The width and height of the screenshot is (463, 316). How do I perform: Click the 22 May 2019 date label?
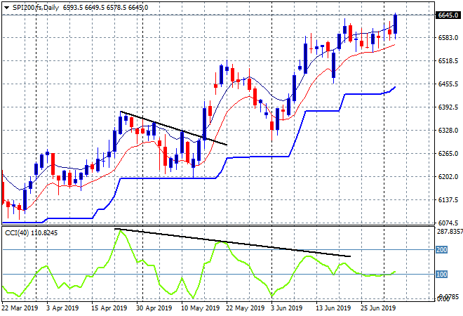tap(245, 308)
